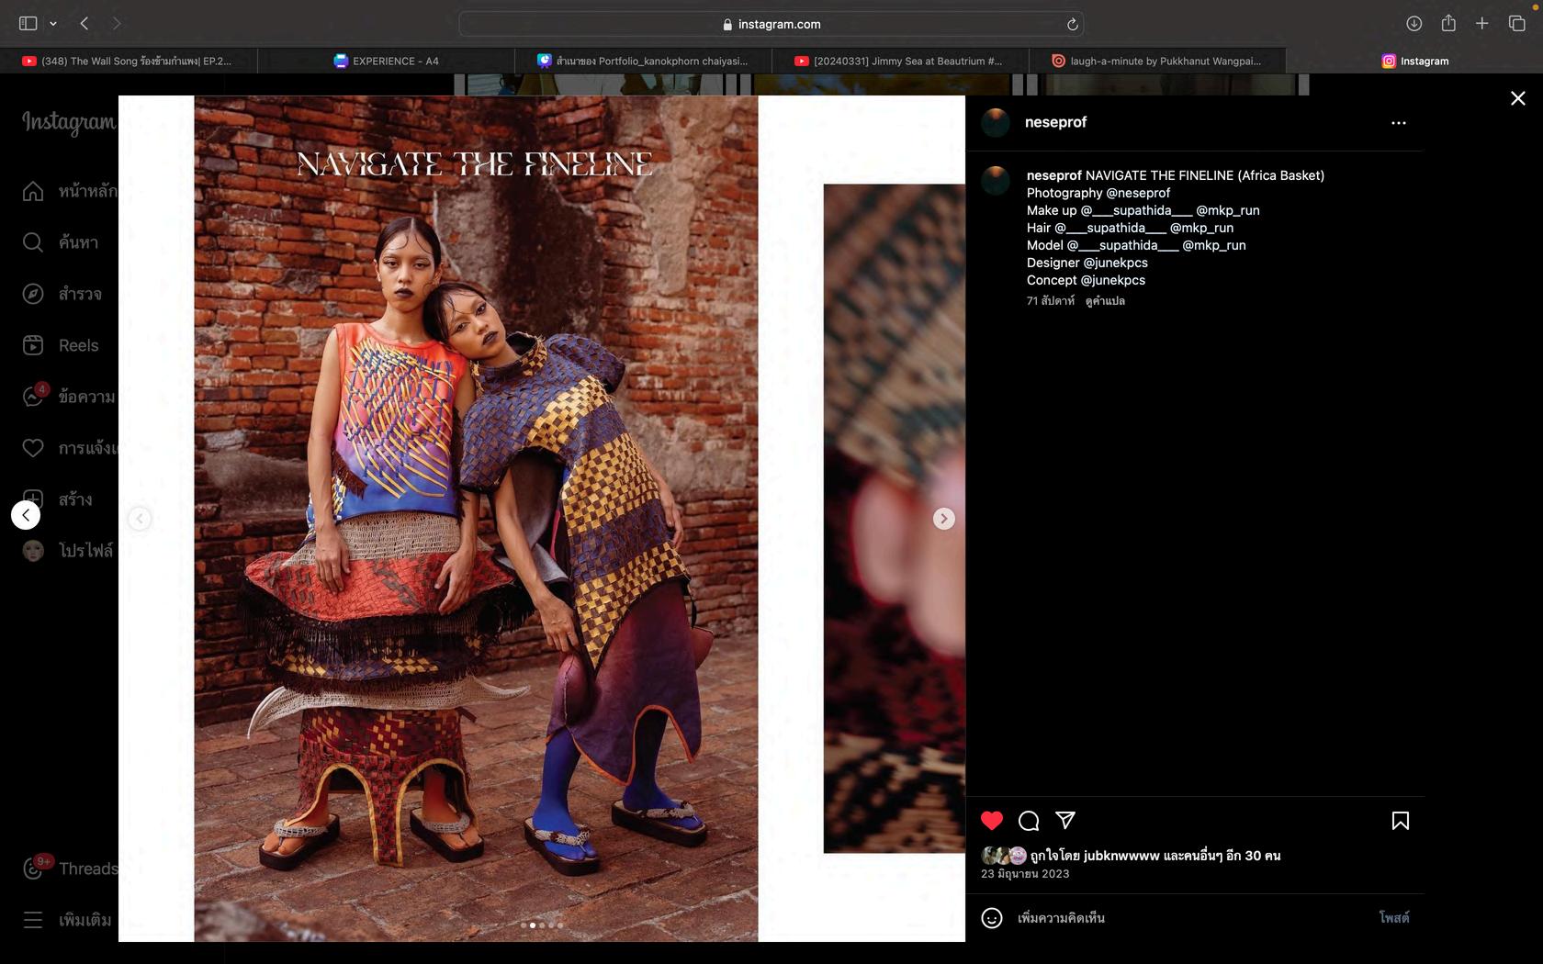Image resolution: width=1543 pixels, height=964 pixels.
Task: View the other 30 likers (อีก 30 คน)
Action: pos(1253,856)
